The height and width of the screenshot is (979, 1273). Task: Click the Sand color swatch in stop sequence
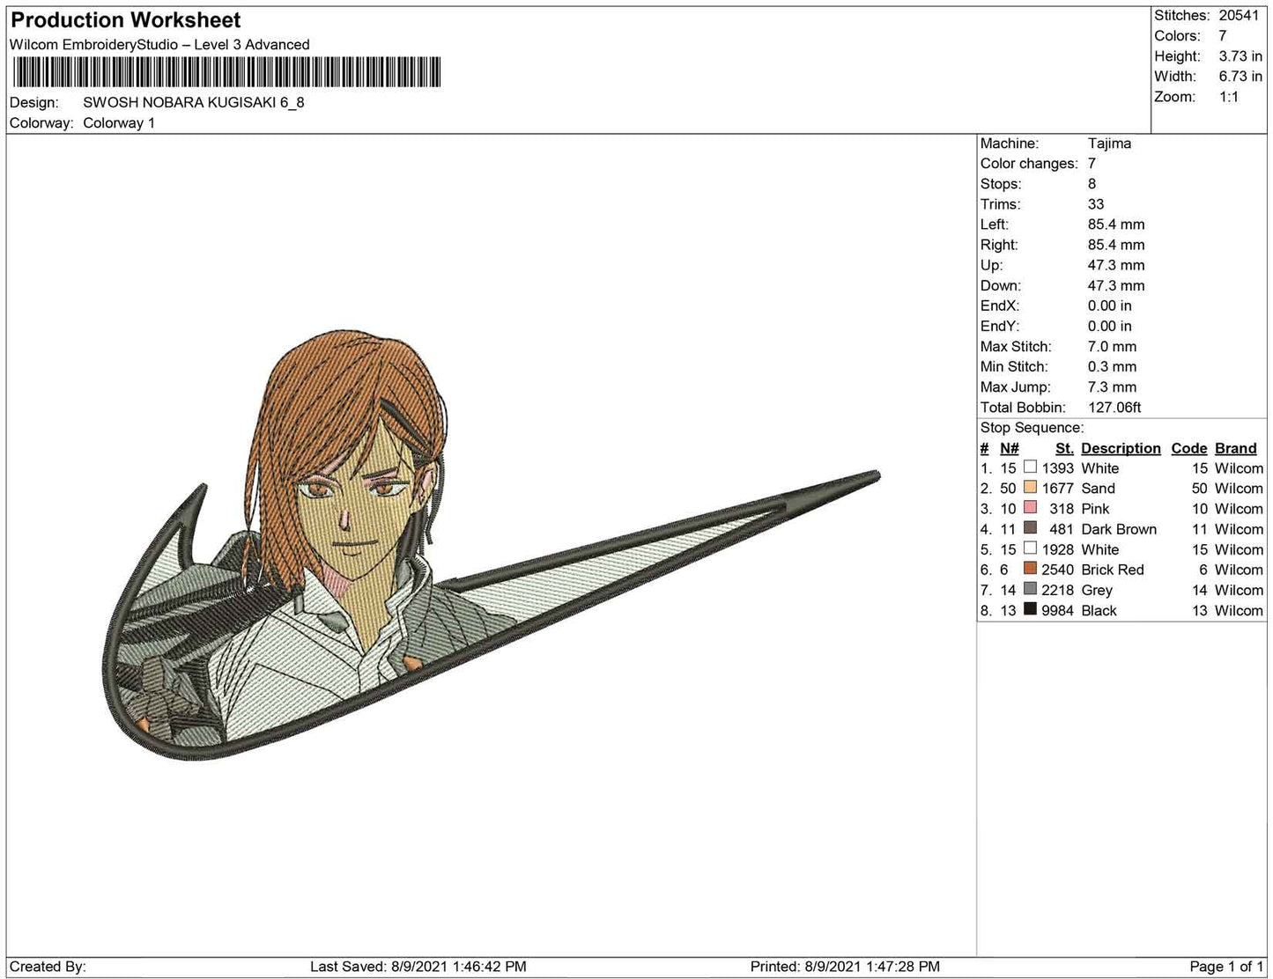(x=1030, y=489)
